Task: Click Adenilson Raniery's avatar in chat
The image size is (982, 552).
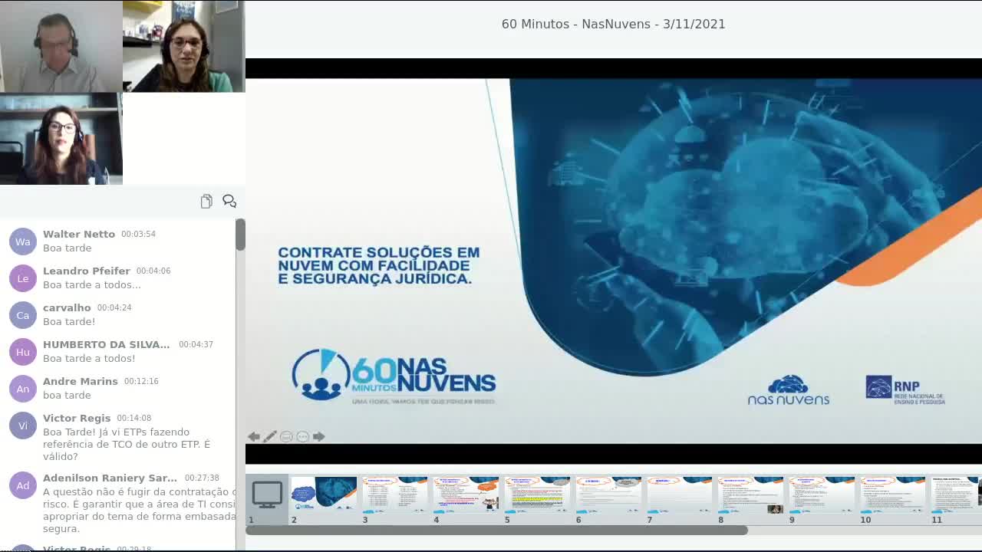Action: (x=23, y=485)
